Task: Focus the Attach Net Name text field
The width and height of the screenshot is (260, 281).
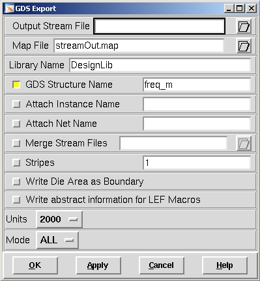Action: tap(197, 124)
